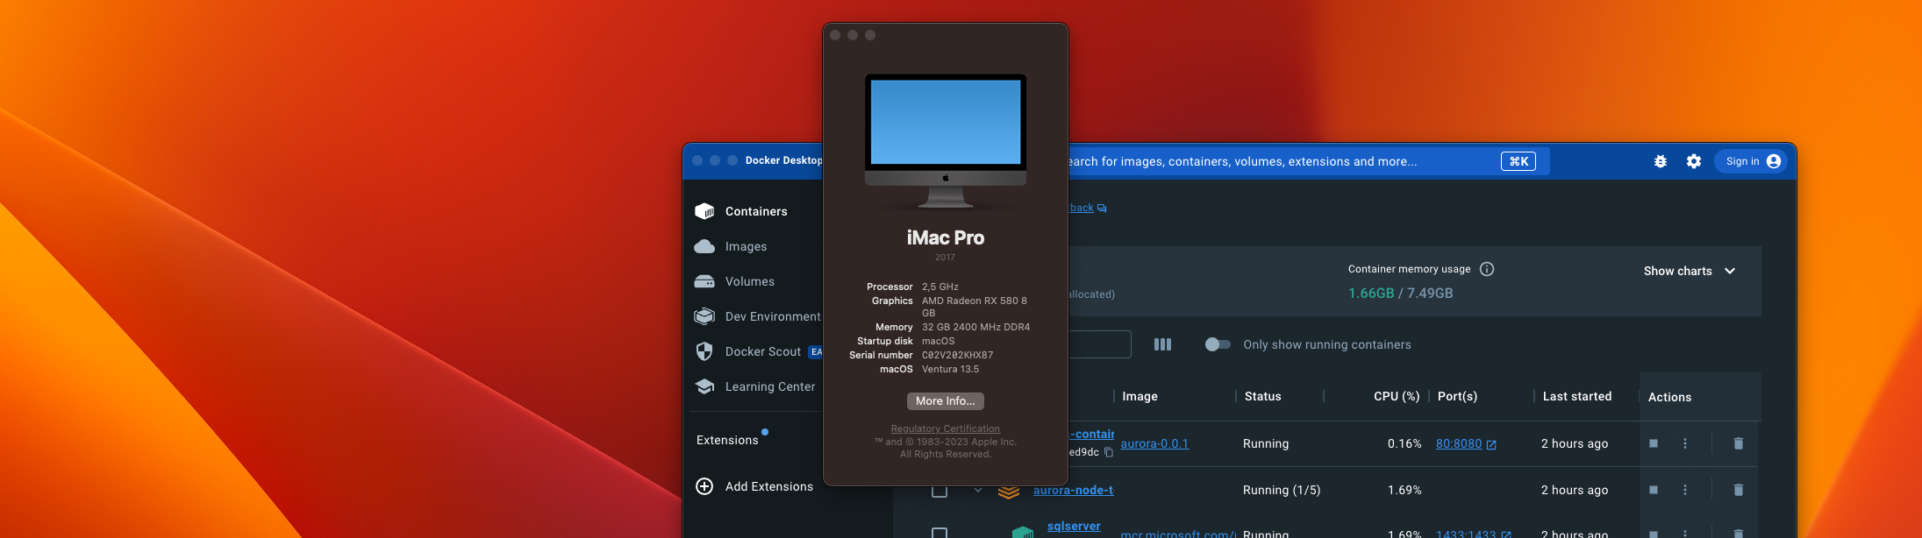Image resolution: width=1922 pixels, height=538 pixels.
Task: Click the ⌘K shortcut badge in search bar
Action: click(1518, 161)
